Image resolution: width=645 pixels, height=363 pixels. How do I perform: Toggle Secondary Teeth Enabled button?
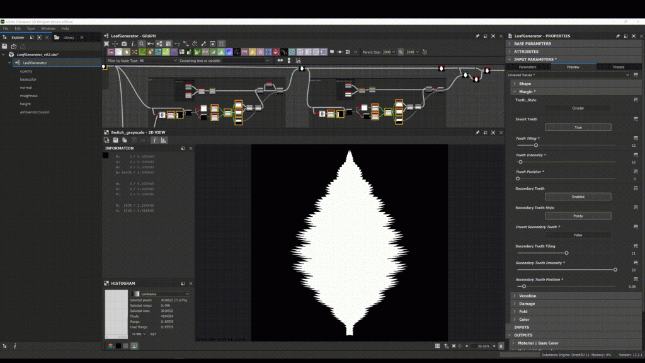(x=578, y=197)
